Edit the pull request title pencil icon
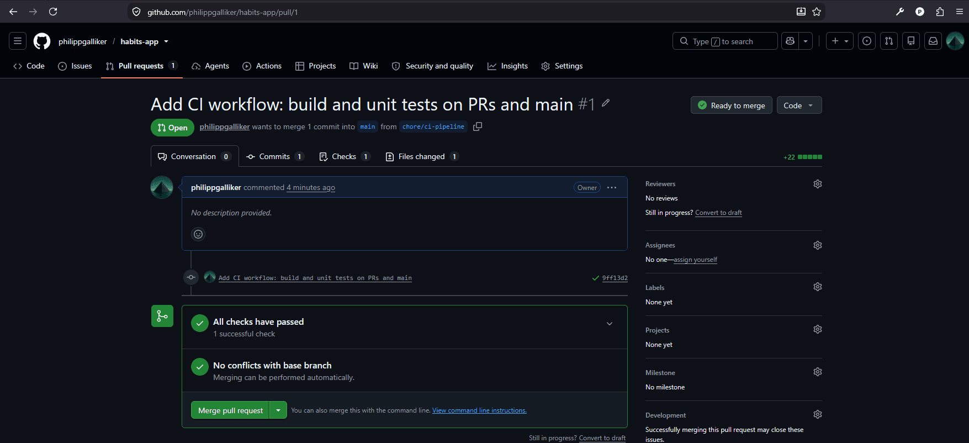This screenshot has height=443, width=969. coord(606,103)
